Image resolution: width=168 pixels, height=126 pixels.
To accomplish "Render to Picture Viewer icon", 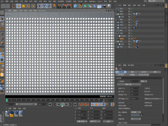I will 64,6.
